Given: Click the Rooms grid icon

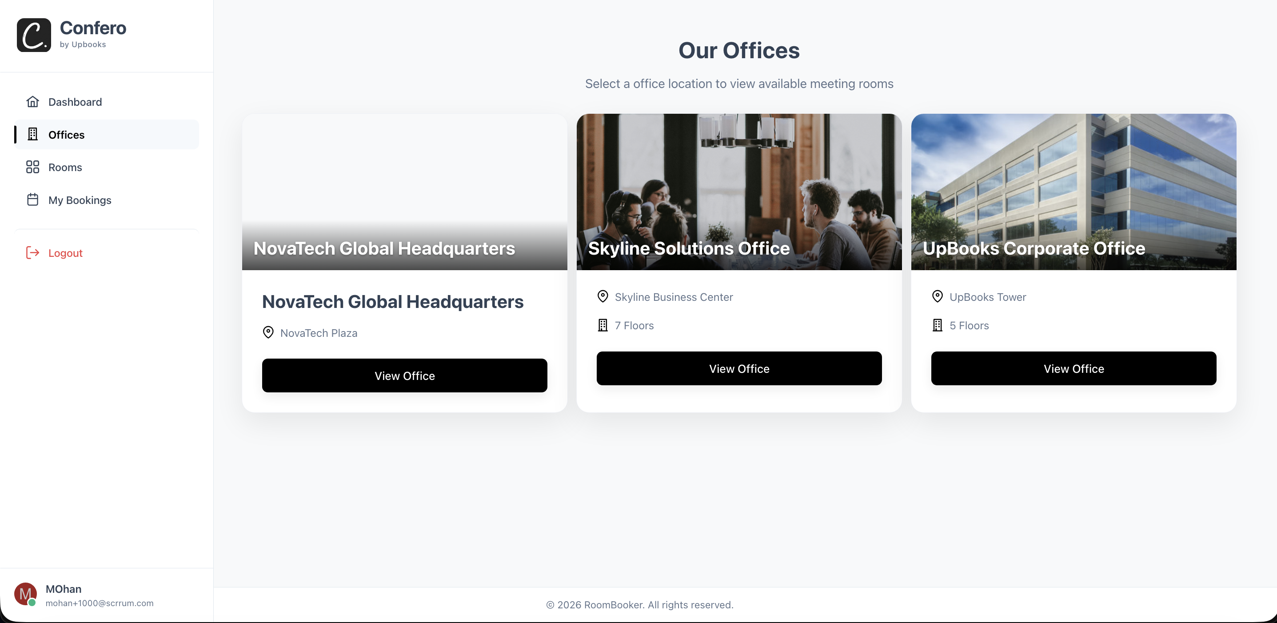Looking at the screenshot, I should pos(32,167).
